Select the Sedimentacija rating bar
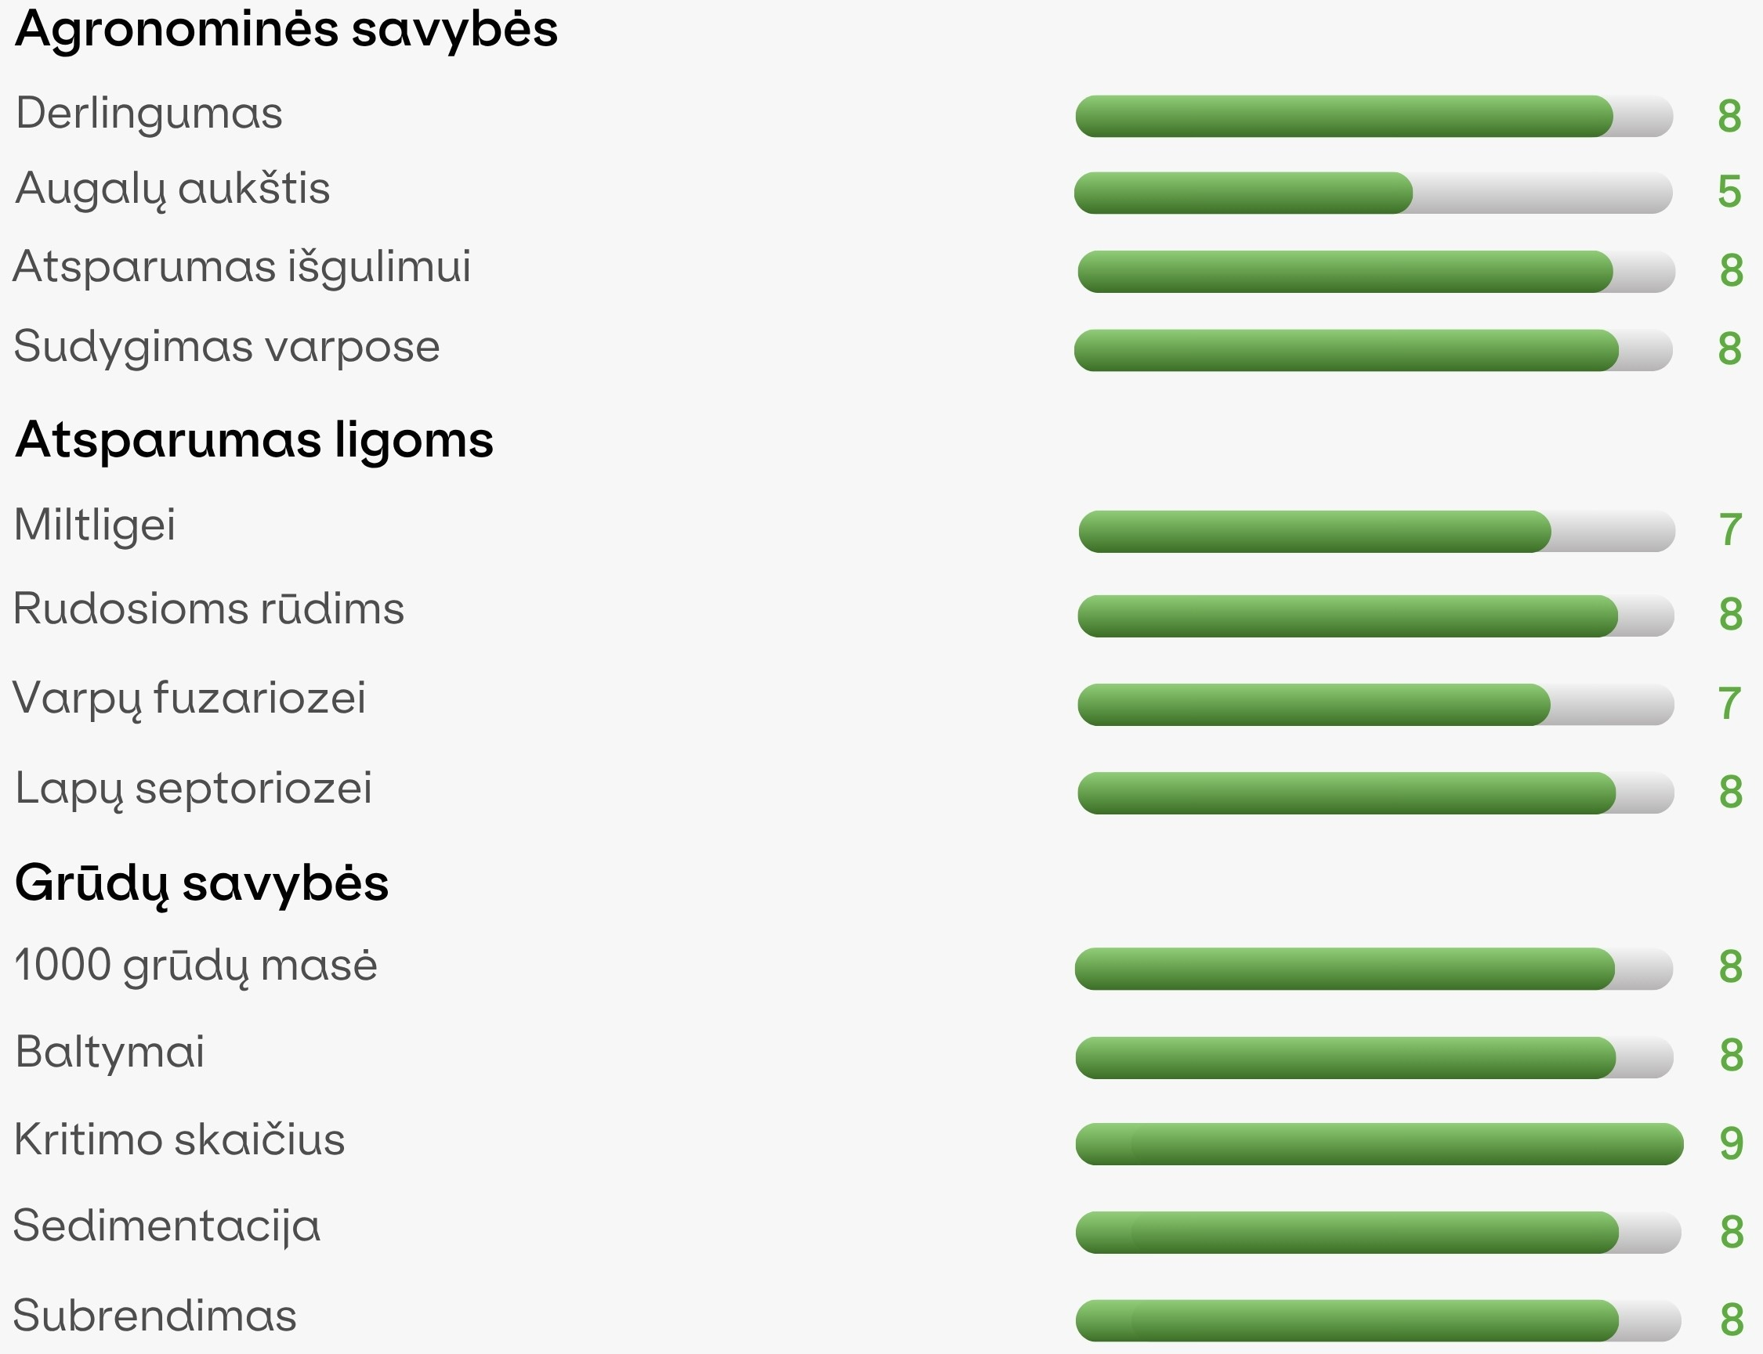The image size is (1763, 1354). 1378,1233
